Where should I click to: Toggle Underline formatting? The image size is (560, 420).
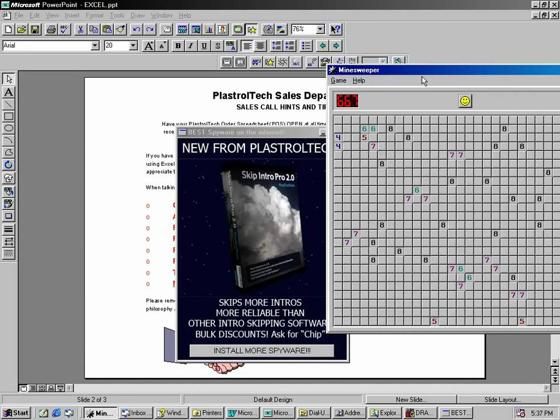(x=204, y=45)
